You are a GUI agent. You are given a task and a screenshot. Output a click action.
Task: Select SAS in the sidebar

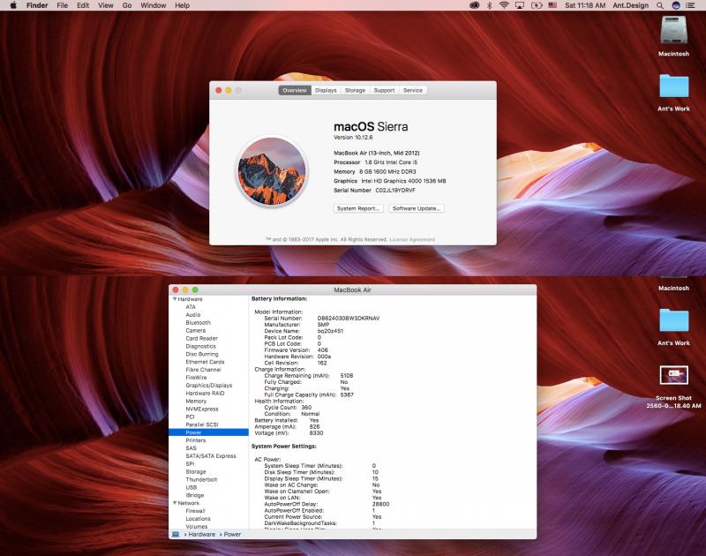191,448
